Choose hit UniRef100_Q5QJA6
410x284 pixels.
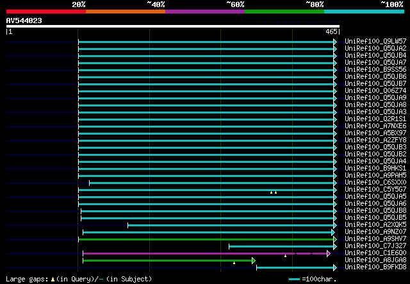pos(375,204)
